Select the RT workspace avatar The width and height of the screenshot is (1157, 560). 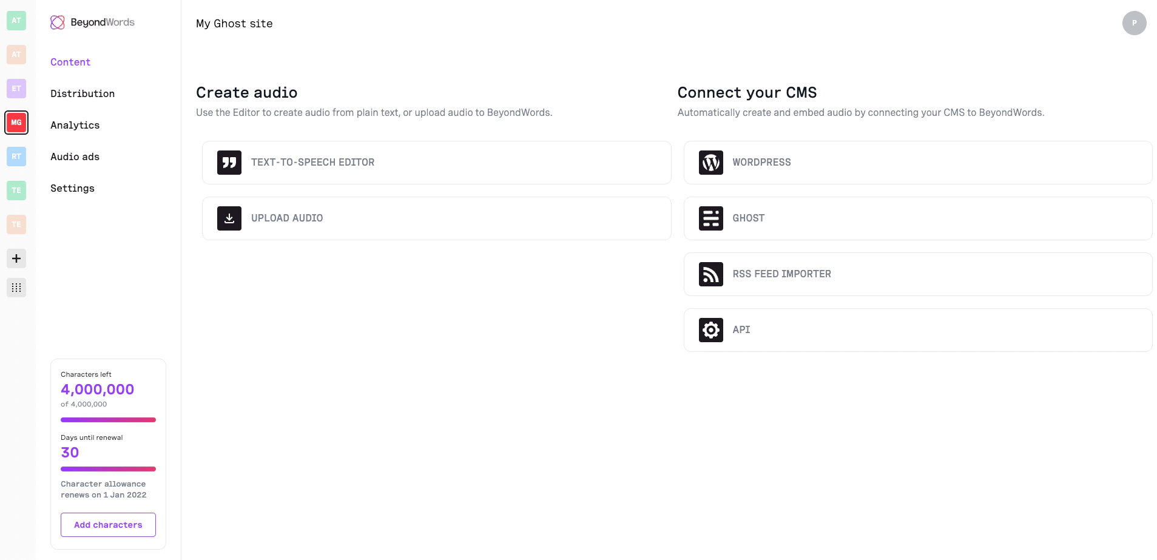[16, 157]
